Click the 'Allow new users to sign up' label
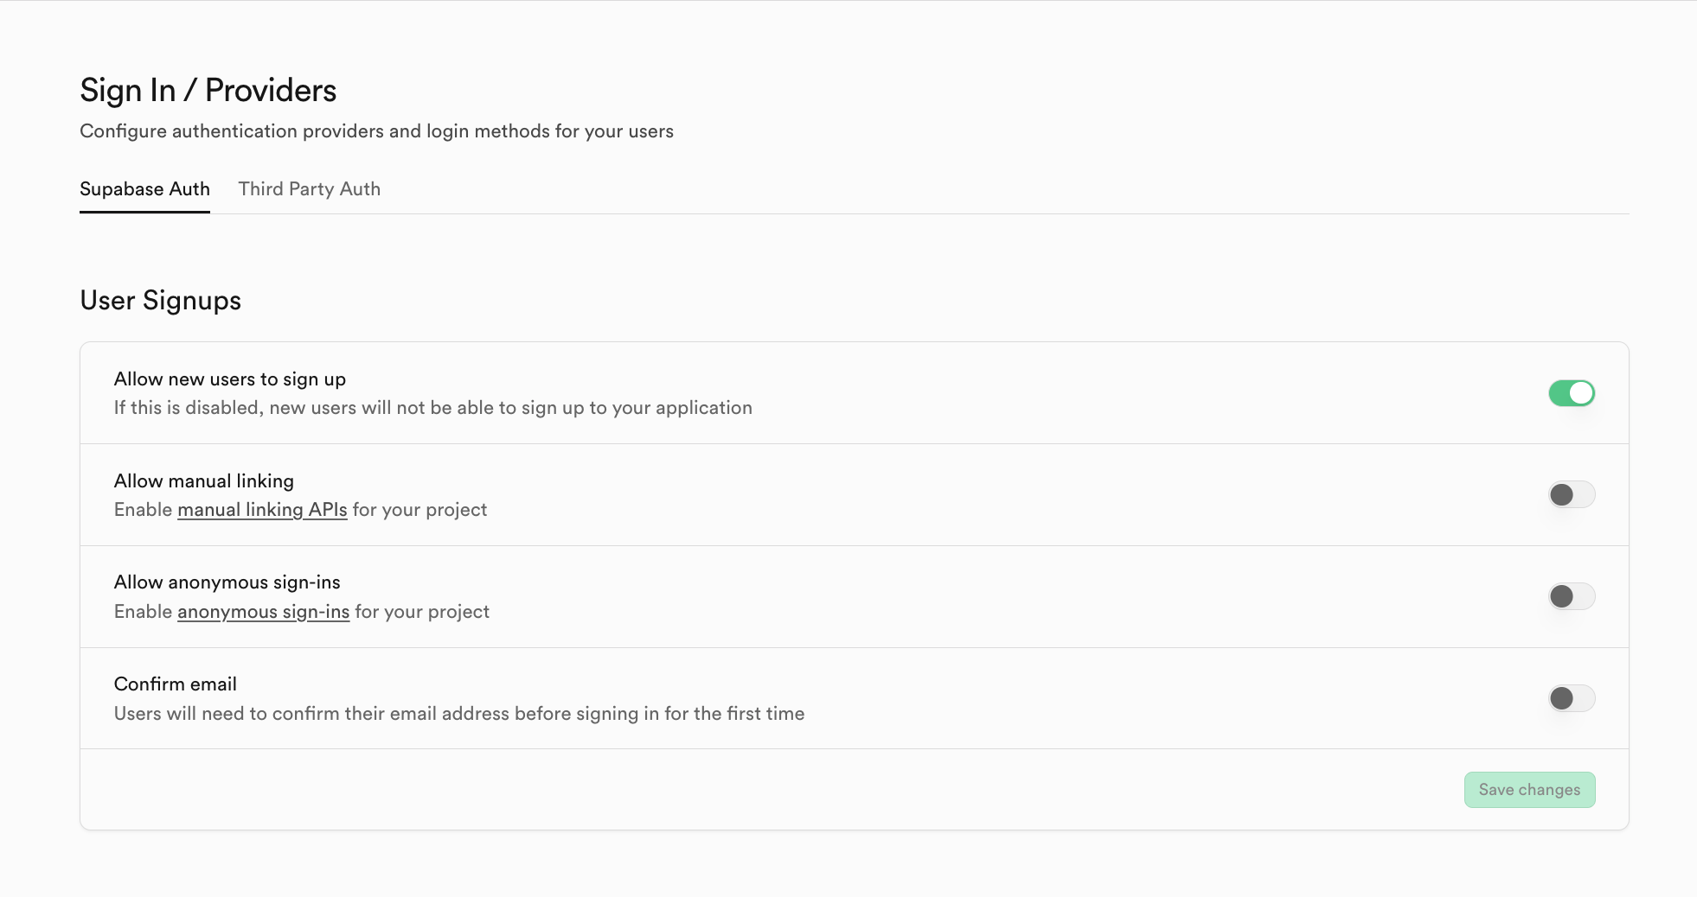The width and height of the screenshot is (1697, 897). (229, 379)
